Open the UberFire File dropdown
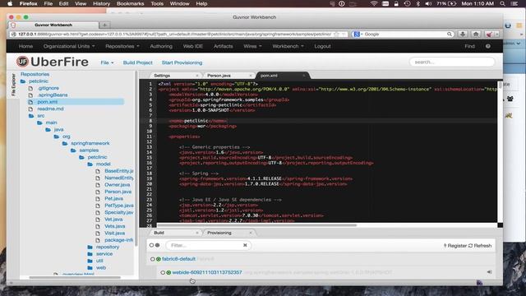Screen dimensions: 526x296 [x=107, y=62]
